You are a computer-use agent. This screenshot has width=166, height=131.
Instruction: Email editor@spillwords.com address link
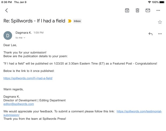click(18, 104)
